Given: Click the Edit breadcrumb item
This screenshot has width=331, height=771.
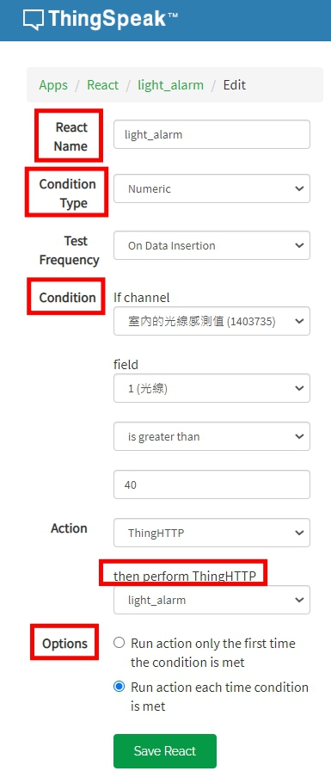Looking at the screenshot, I should point(234,85).
